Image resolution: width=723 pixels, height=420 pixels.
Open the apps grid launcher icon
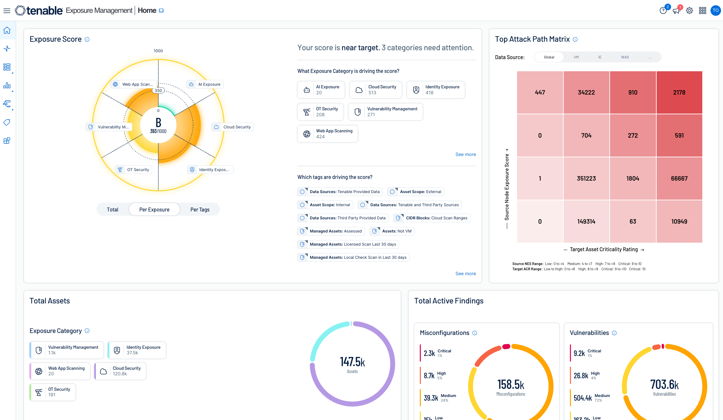(x=703, y=11)
